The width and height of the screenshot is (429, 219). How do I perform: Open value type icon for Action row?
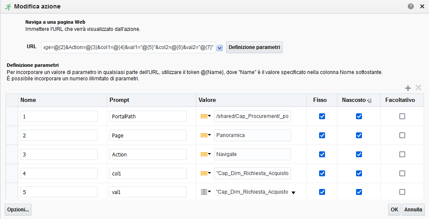coord(205,154)
